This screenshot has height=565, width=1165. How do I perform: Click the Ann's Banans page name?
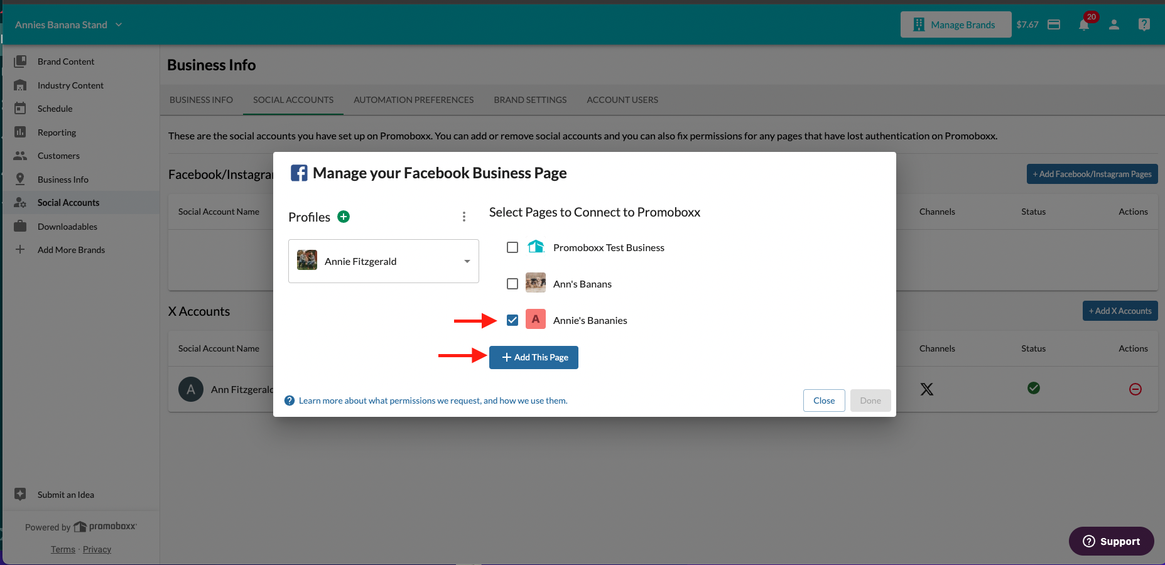coord(582,284)
